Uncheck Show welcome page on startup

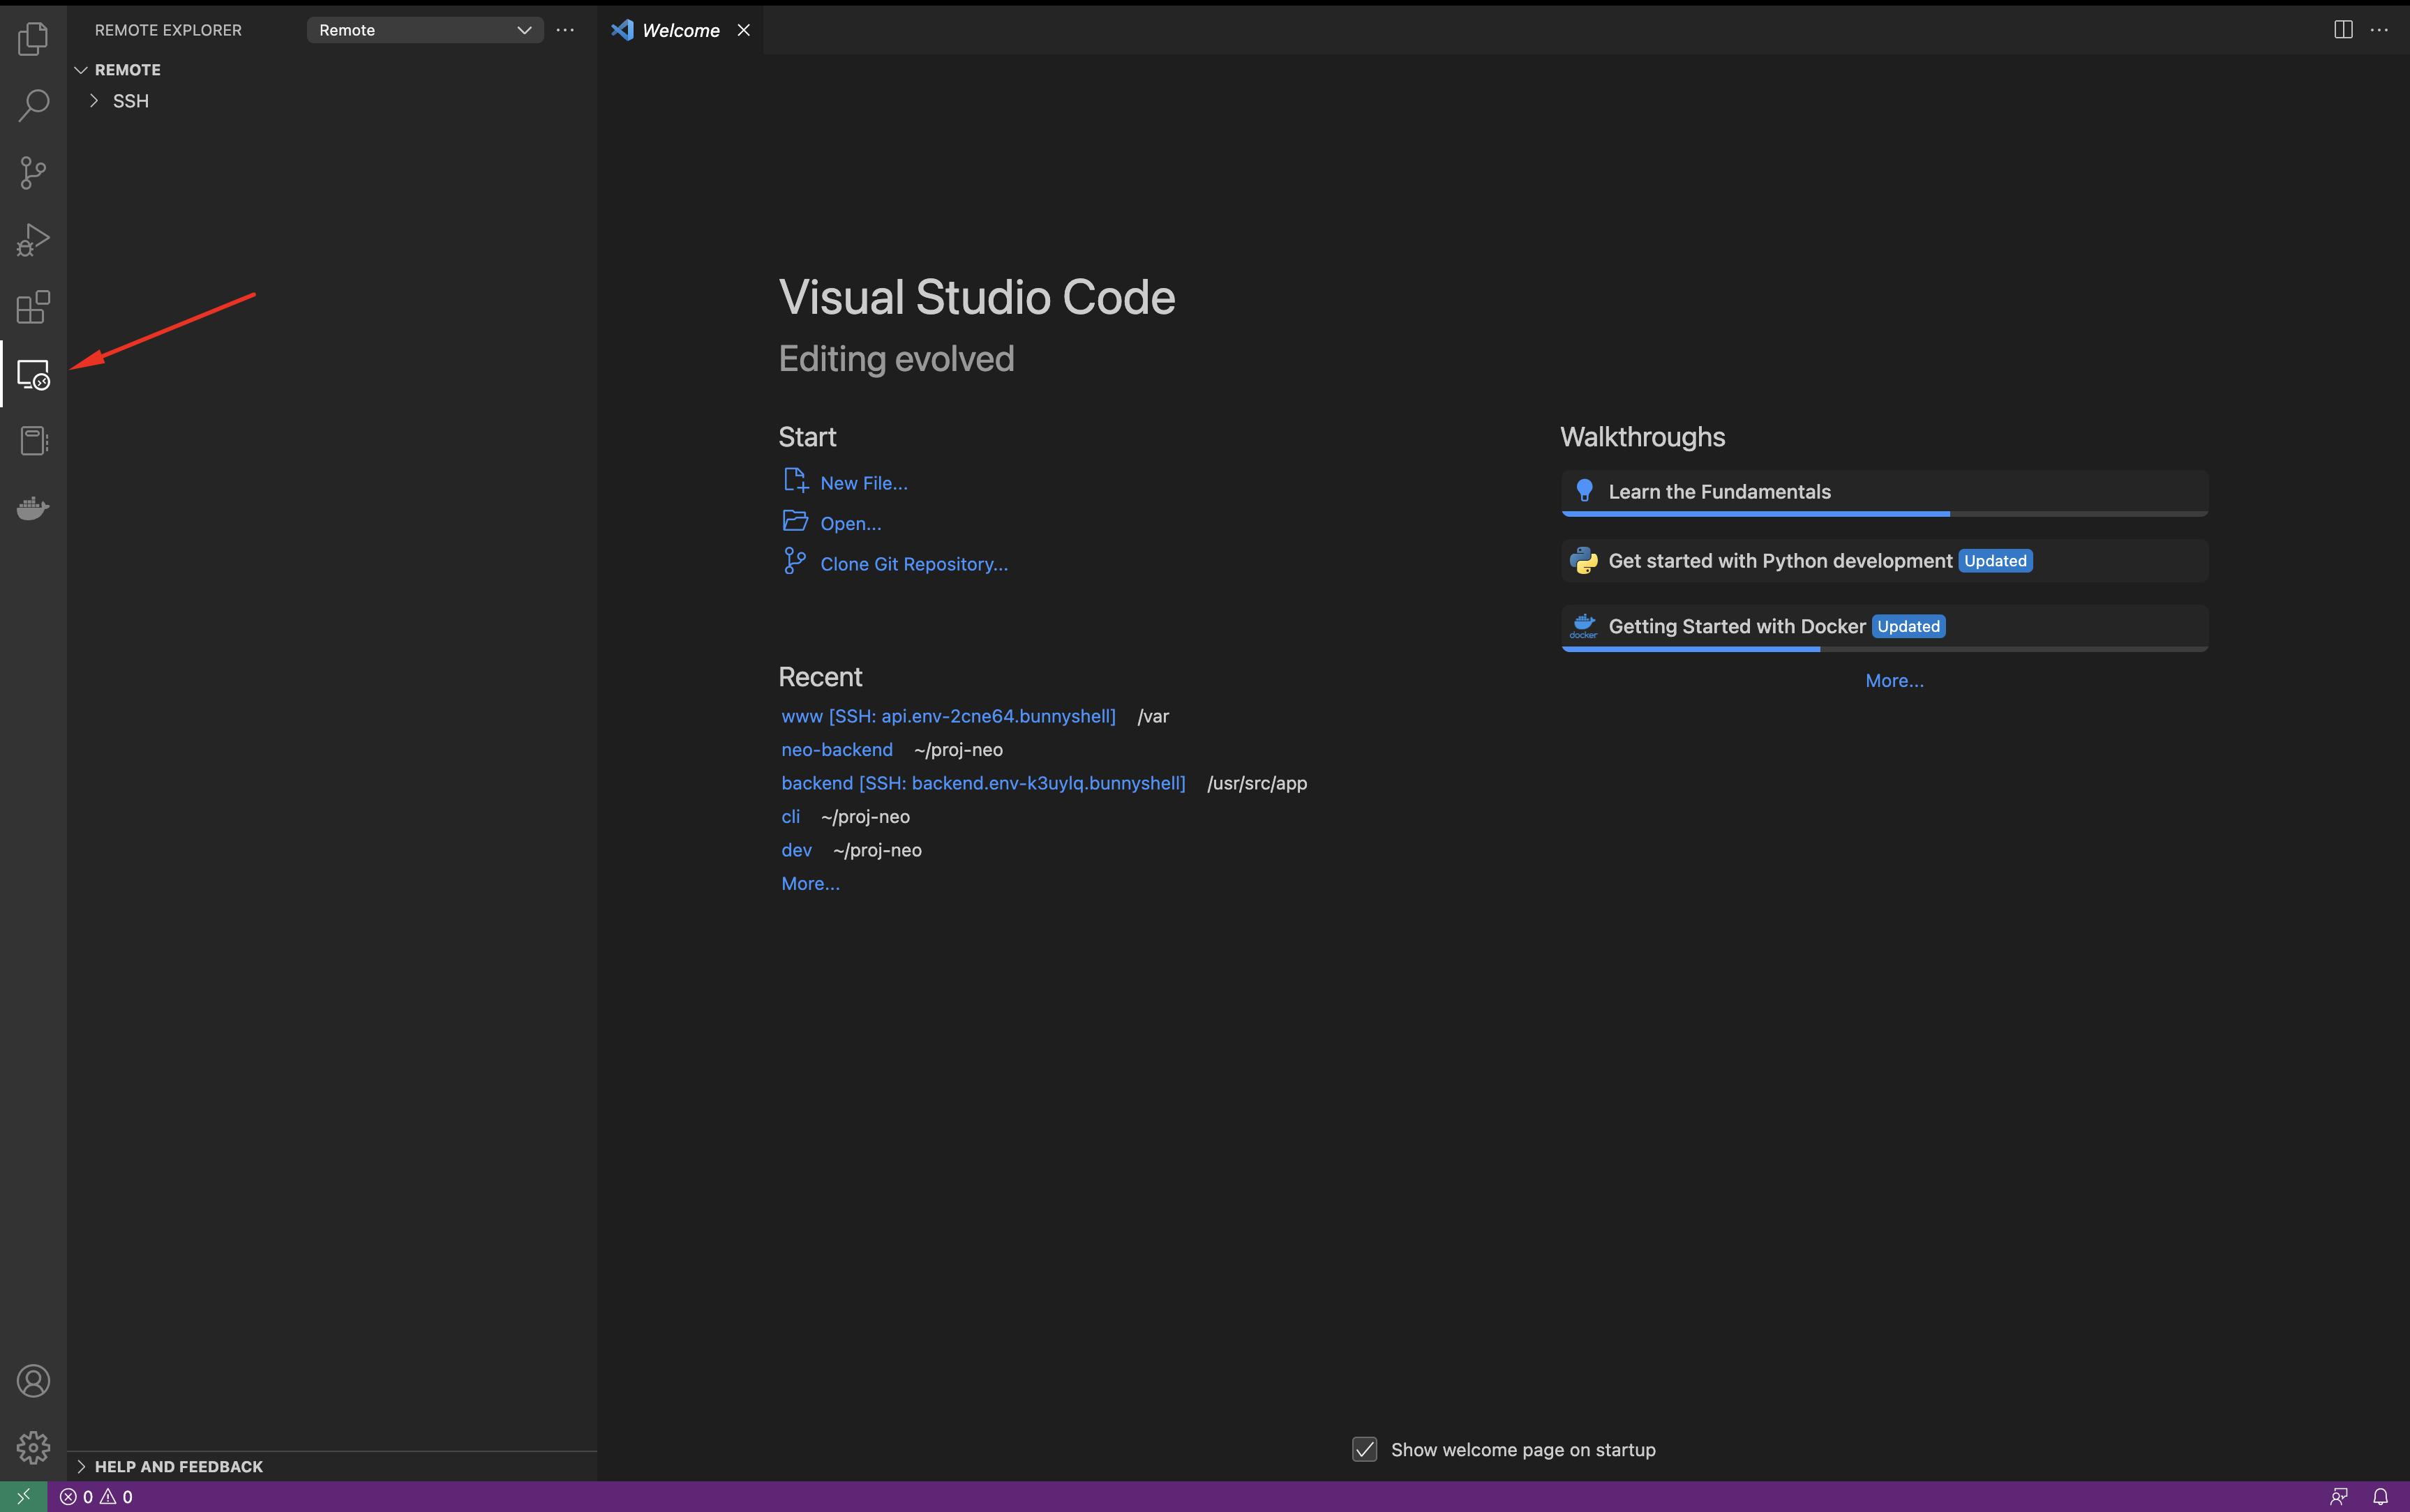click(x=1365, y=1449)
